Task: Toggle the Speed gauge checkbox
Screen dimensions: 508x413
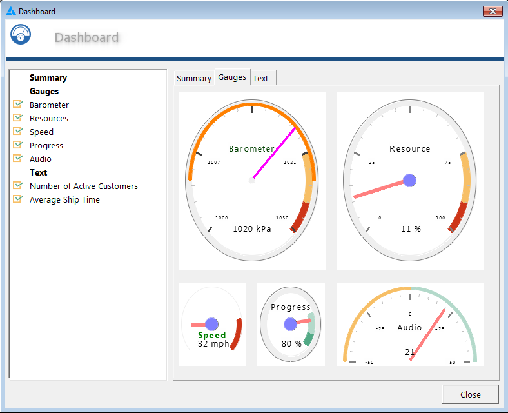Action: coord(18,132)
